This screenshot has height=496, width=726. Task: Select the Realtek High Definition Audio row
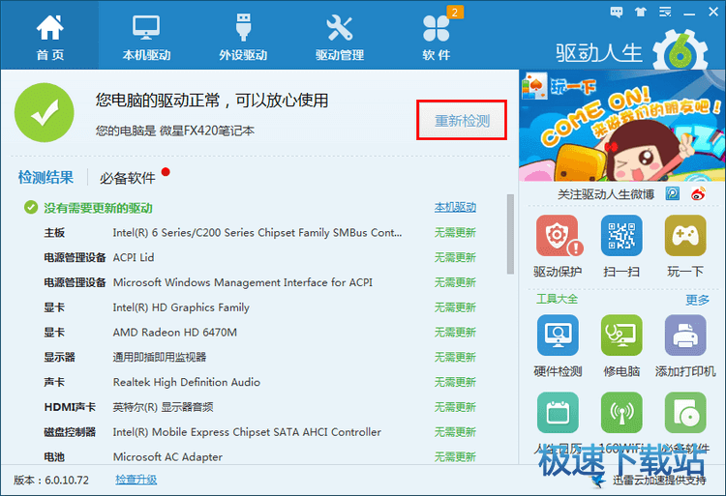click(259, 382)
